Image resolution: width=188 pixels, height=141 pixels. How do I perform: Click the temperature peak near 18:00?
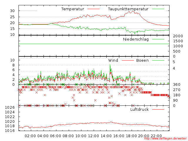(x=132, y=11)
